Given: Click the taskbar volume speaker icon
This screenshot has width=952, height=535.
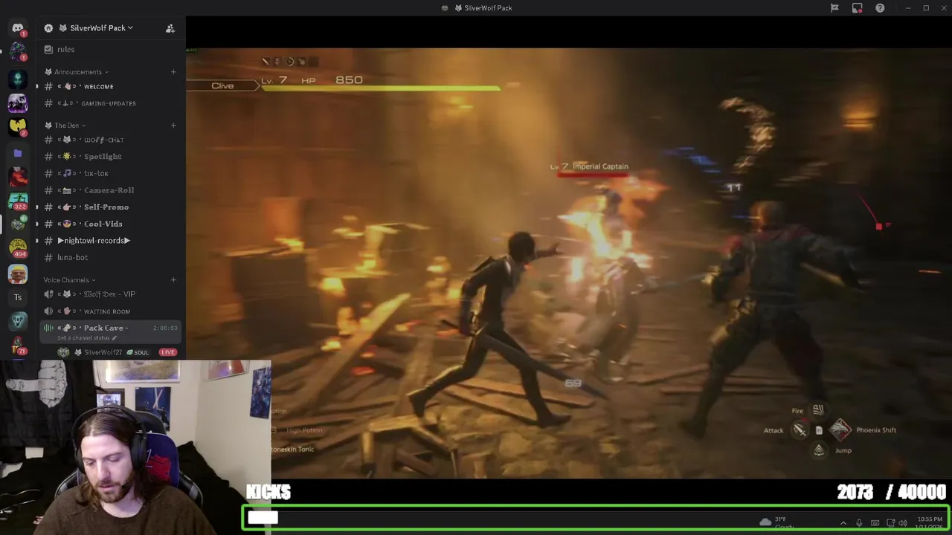Looking at the screenshot, I should pos(903,523).
